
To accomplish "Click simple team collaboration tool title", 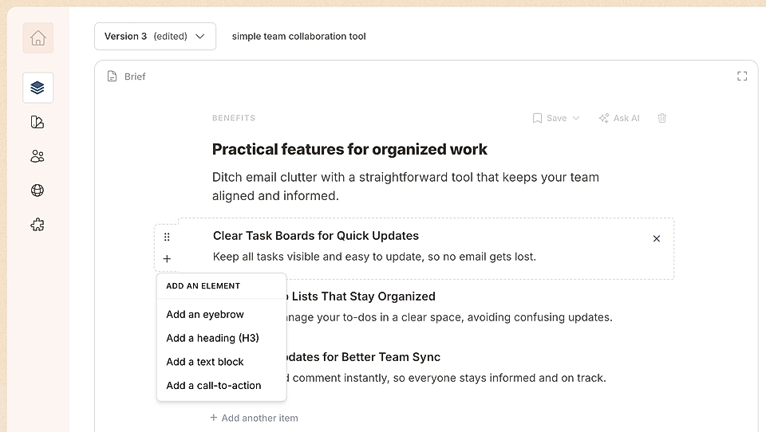I will (298, 36).
